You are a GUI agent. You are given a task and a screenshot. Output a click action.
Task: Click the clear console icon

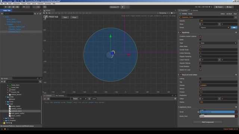(x=45, y=99)
